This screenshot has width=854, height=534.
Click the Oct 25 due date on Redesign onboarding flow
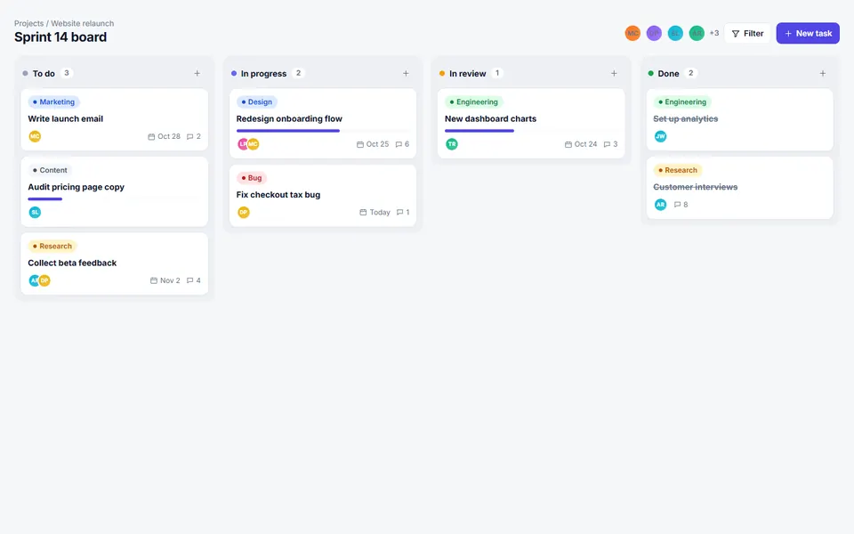pyautogui.click(x=373, y=144)
